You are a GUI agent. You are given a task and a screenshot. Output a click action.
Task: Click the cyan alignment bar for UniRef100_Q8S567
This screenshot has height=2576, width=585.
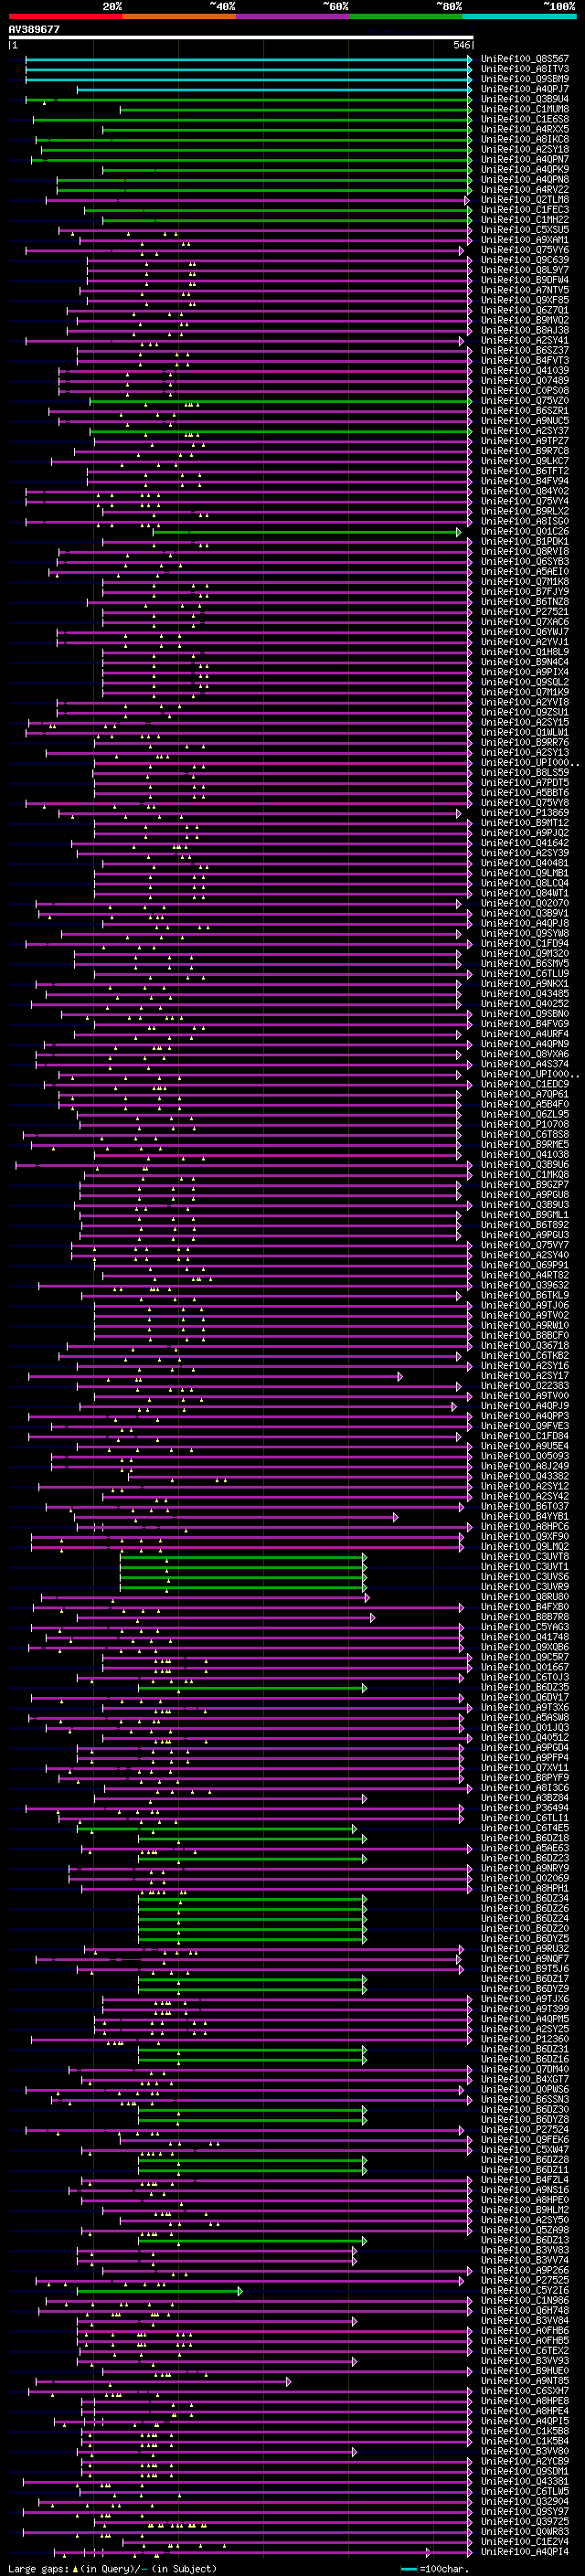(248, 59)
